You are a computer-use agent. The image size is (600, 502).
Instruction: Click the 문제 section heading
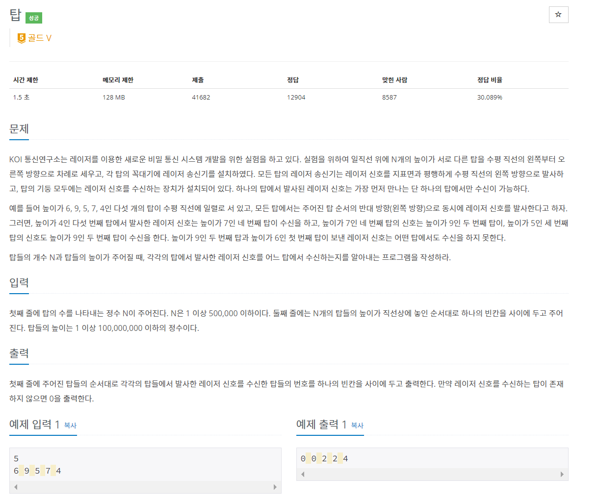[19, 129]
